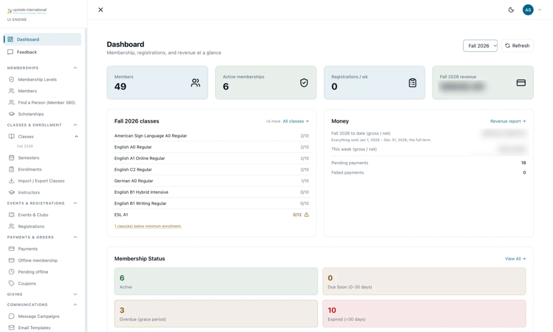
Task: Click the Registrations people icon
Action: (x=11, y=227)
